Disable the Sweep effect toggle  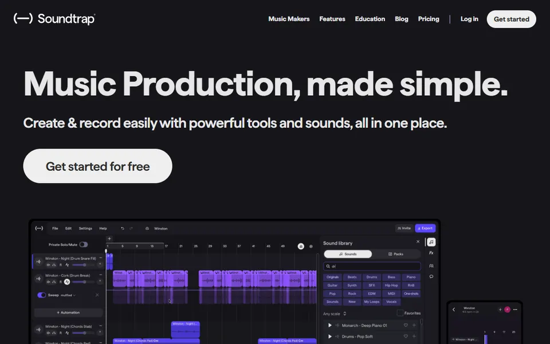(42, 295)
